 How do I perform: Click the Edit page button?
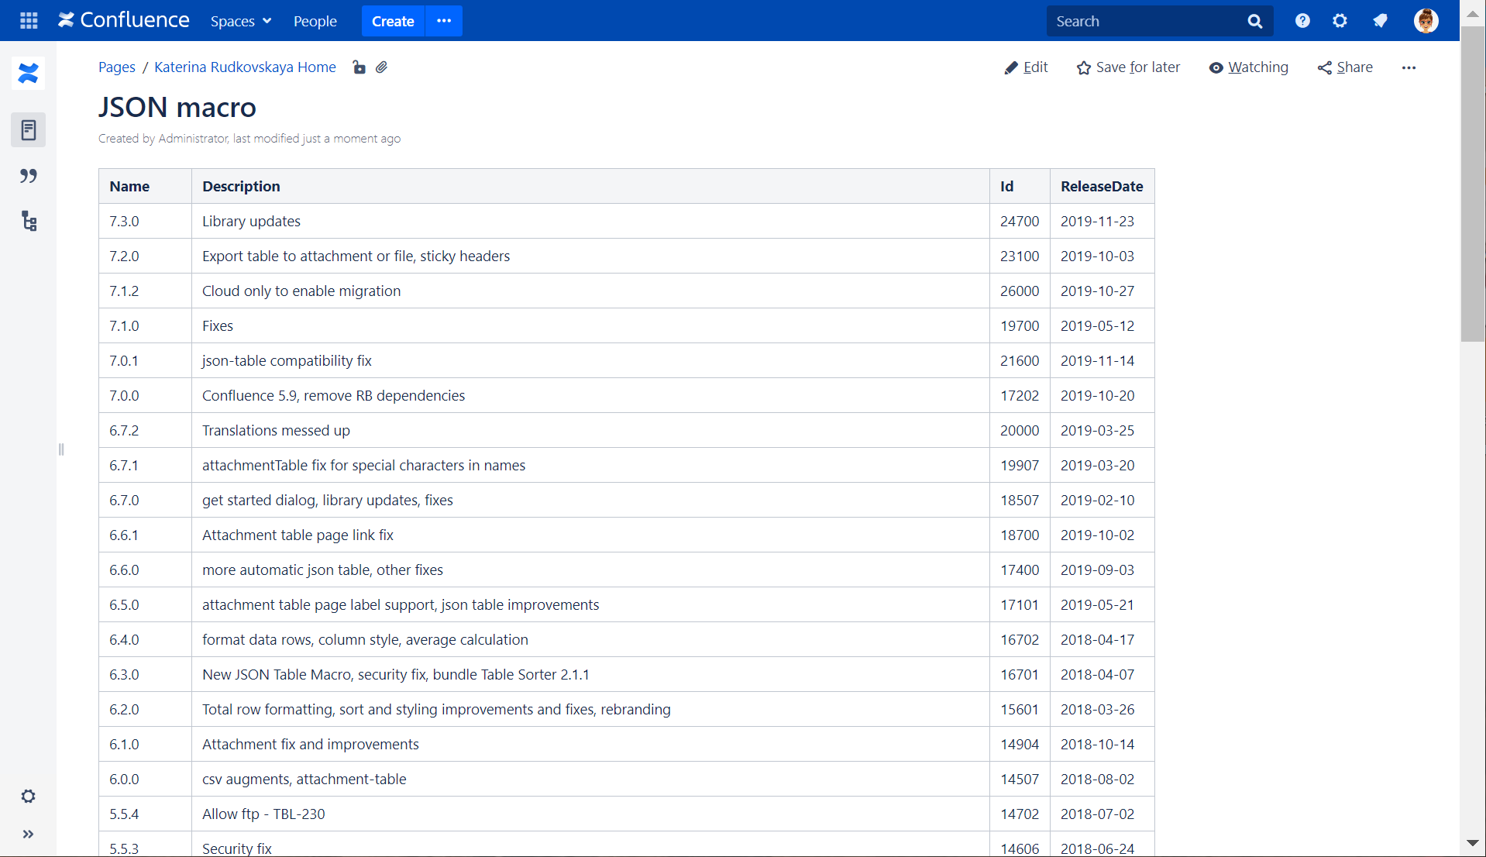1026,67
